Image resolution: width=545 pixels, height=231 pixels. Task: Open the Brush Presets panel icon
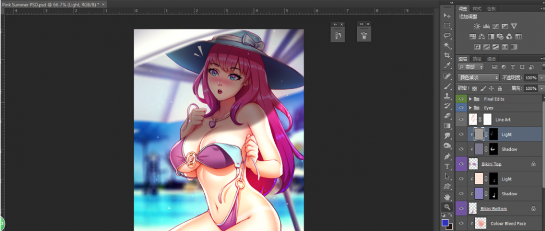click(364, 35)
